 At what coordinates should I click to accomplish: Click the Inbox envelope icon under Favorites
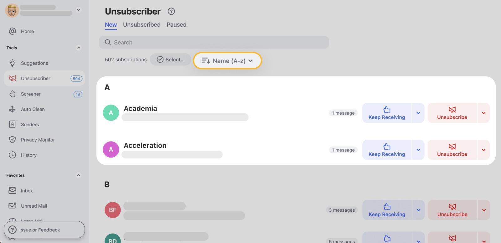pos(12,190)
